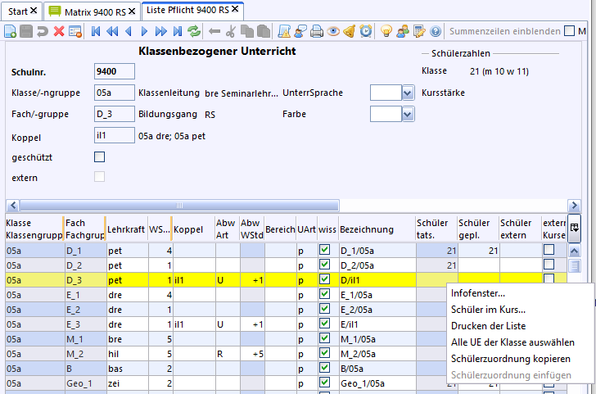Click the person with speech bubble icon

point(300,31)
